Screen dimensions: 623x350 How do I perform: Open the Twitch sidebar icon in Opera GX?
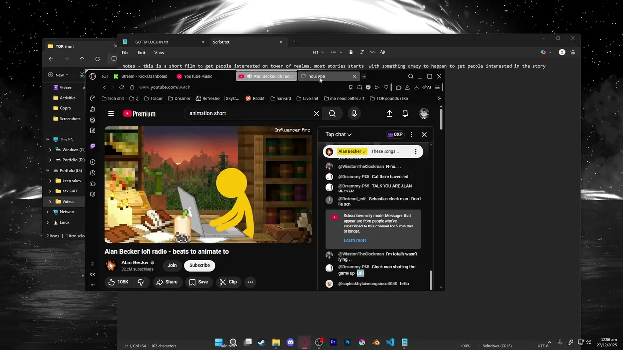(x=92, y=146)
